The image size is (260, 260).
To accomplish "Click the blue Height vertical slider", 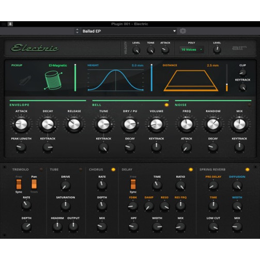I will [151, 78].
